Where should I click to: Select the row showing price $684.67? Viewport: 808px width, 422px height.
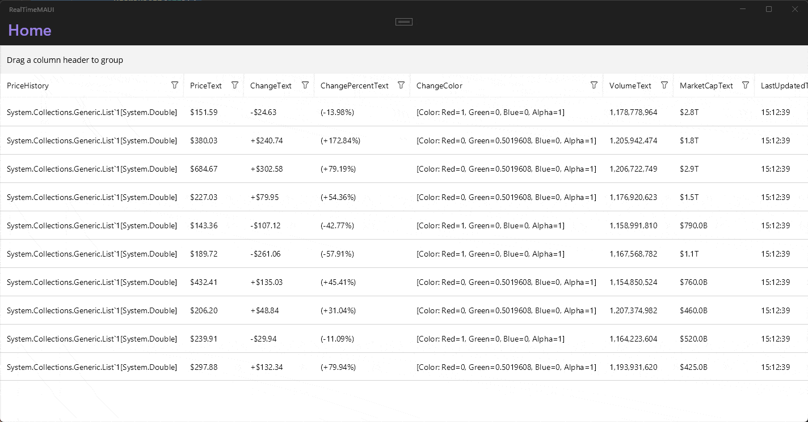click(204, 169)
